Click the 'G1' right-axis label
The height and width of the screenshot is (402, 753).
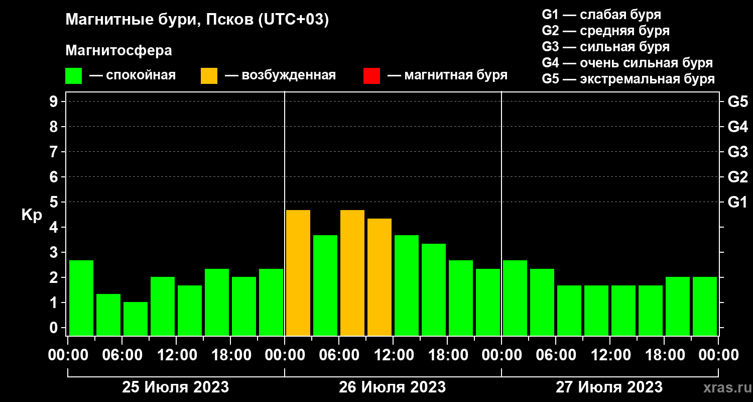click(x=737, y=202)
